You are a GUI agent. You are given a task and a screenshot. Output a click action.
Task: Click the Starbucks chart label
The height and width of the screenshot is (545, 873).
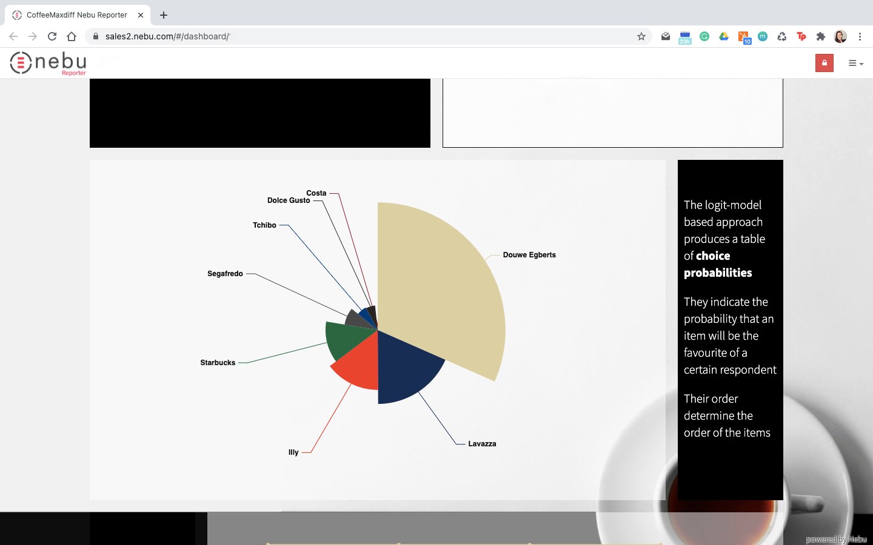(x=218, y=363)
